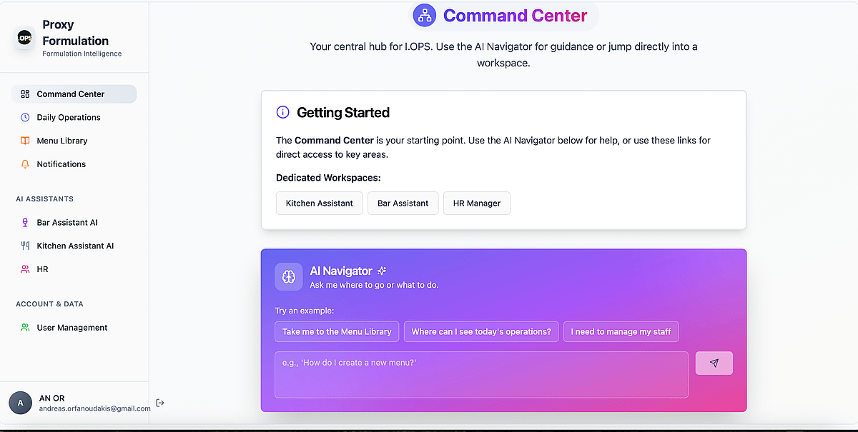The image size is (858, 432).
Task: Click the Command Center grid icon in sidebar
Action: pyautogui.click(x=25, y=94)
